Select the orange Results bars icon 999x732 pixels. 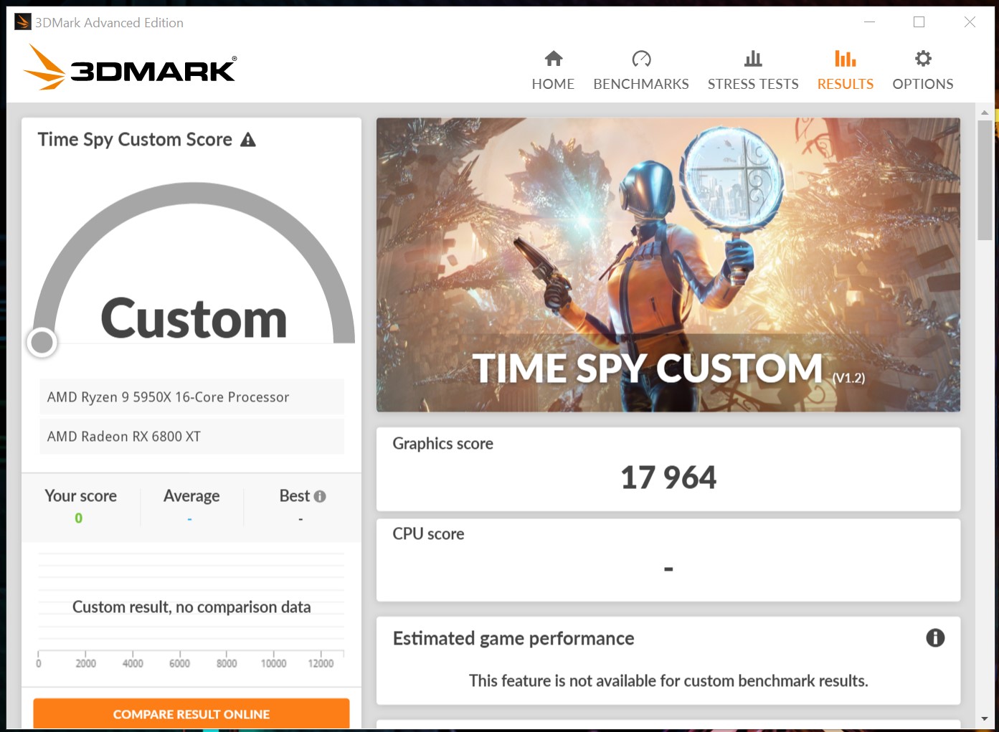pos(846,58)
